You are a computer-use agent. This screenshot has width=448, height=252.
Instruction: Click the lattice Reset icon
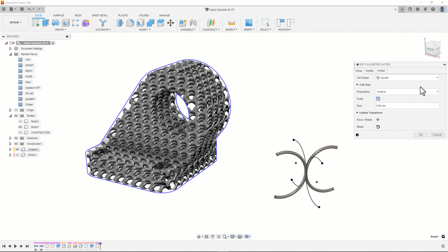tap(378, 127)
